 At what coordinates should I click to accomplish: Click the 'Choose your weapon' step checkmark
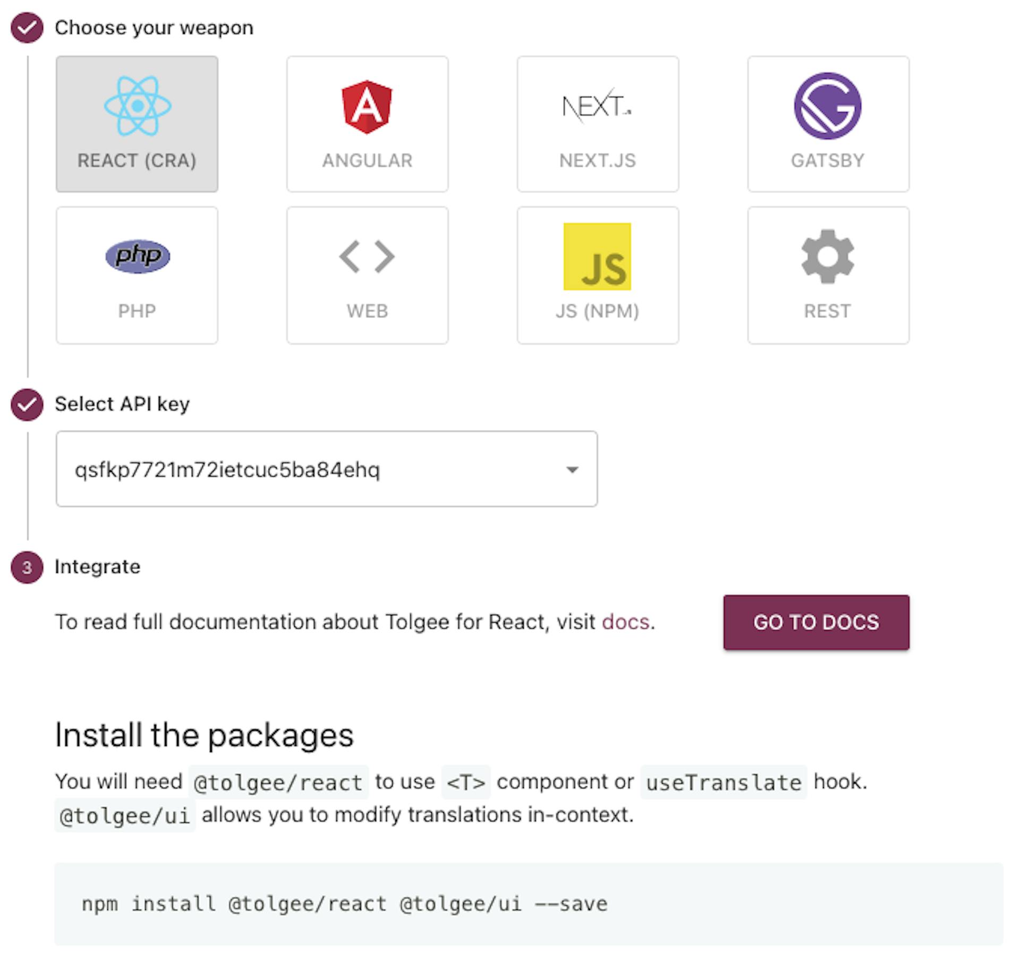point(27,28)
